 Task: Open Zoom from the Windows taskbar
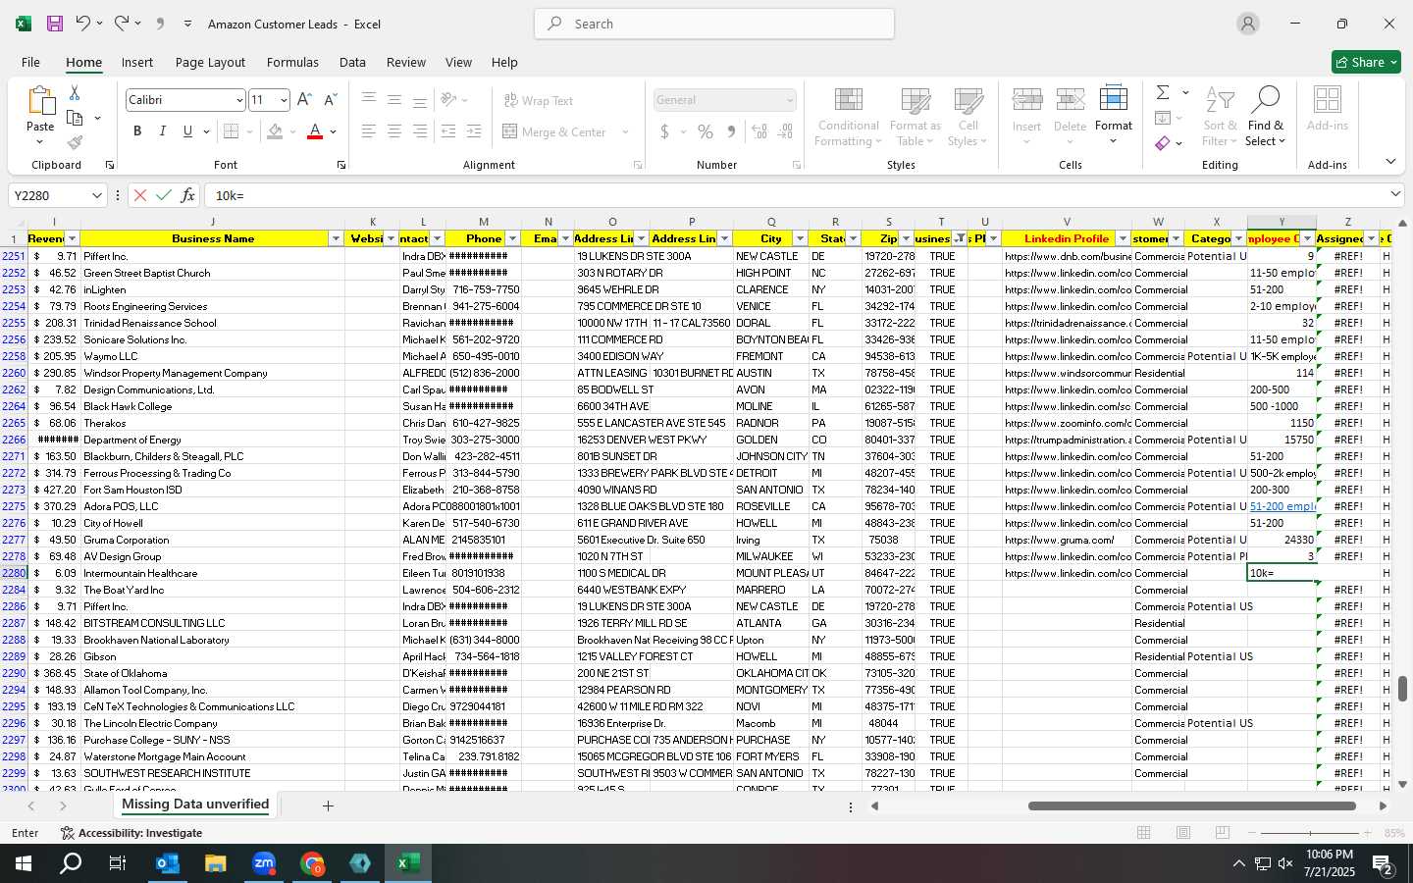(264, 863)
